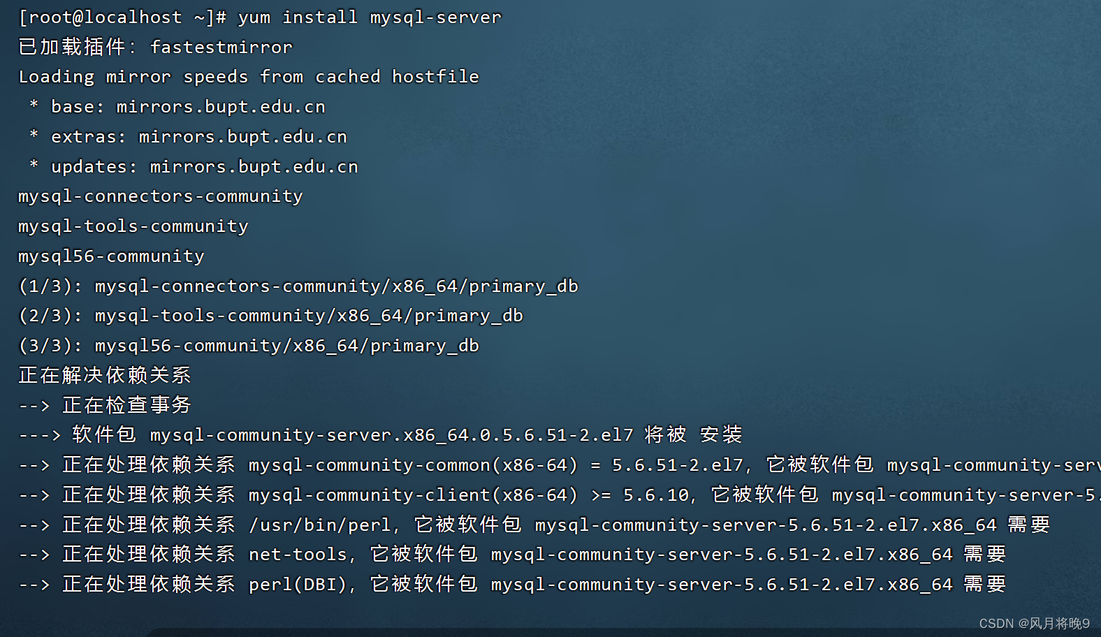Screen dimensions: 1101x637
Task: Select the '[root@localhost ~]#' prompt
Action: tap(123, 17)
